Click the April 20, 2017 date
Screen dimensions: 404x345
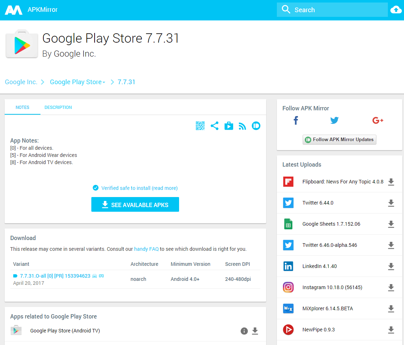tap(29, 283)
